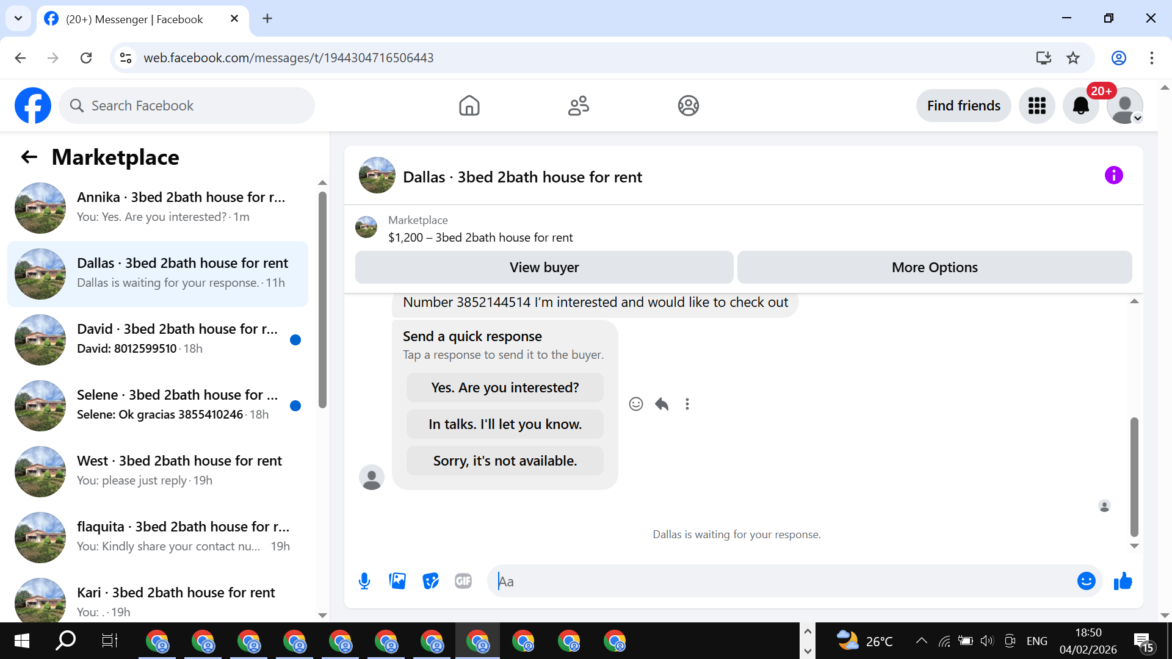The height and width of the screenshot is (659, 1172).
Task: Reply to the quick response message
Action: pos(662,404)
